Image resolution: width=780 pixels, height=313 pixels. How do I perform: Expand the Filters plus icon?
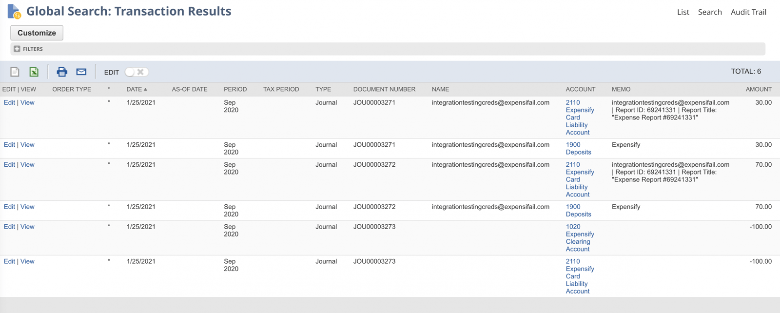tap(17, 49)
